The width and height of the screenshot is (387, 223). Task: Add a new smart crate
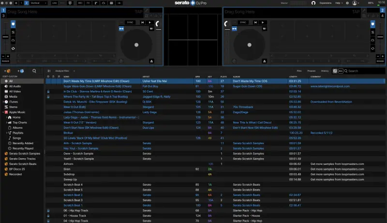21,71
